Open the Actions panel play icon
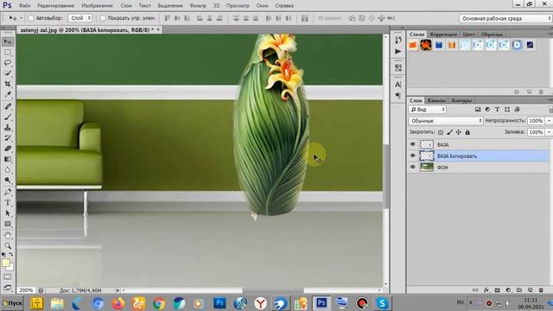 pos(398,52)
